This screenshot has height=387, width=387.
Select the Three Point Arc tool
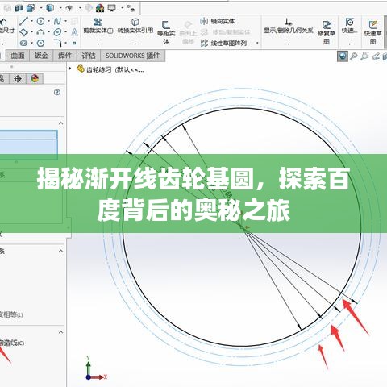(x=40, y=32)
